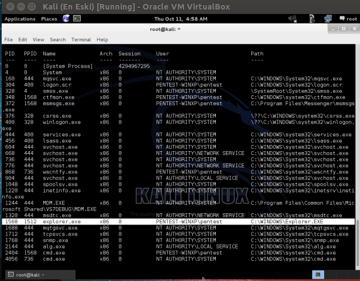Click the winlogon.exe process name

point(62,122)
